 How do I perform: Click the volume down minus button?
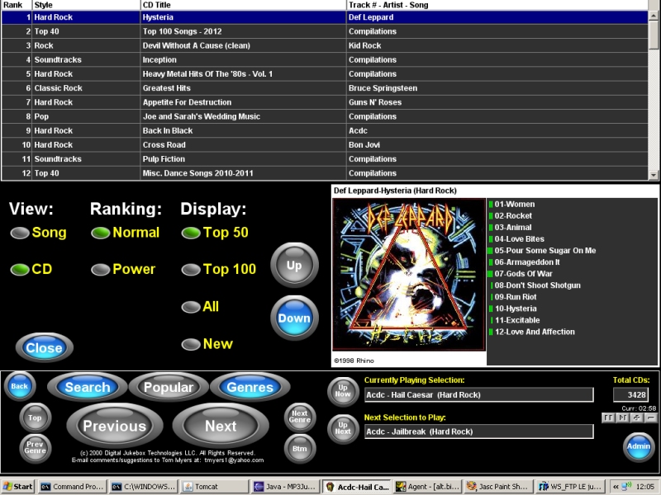pos(651,417)
